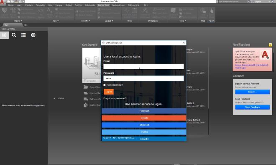This screenshot has height=165, width=276.
Task: Open the list view icon in CADLearning panel
Action: coord(23,35)
